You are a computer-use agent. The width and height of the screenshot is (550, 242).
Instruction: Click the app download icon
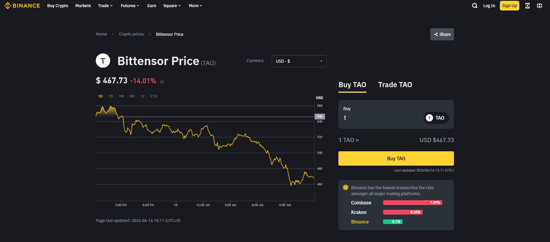[x=527, y=6]
